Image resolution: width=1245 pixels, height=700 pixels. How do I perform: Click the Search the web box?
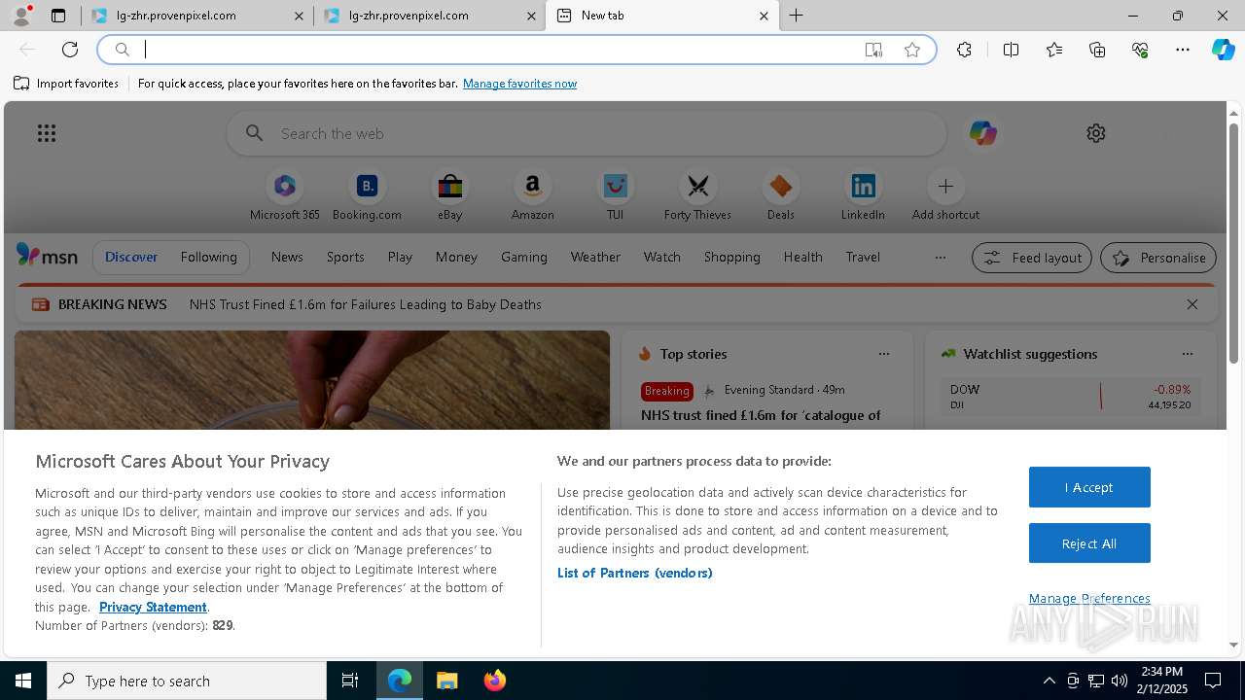point(587,133)
